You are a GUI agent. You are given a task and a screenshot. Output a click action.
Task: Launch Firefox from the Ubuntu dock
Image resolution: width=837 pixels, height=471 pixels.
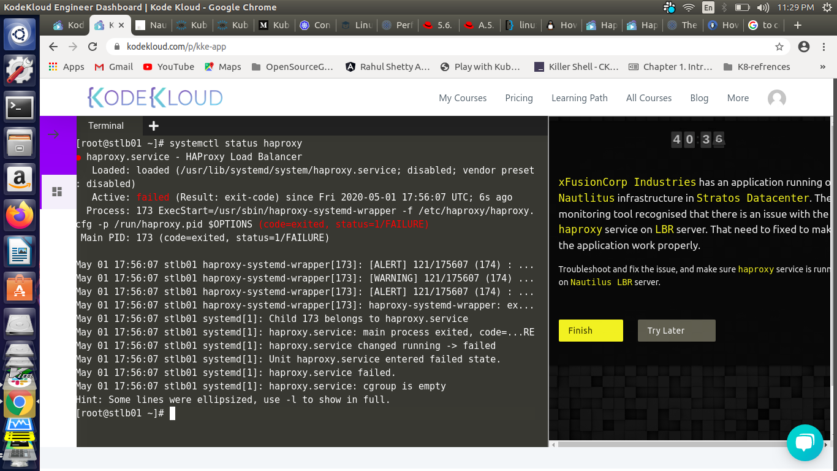pyautogui.click(x=20, y=215)
